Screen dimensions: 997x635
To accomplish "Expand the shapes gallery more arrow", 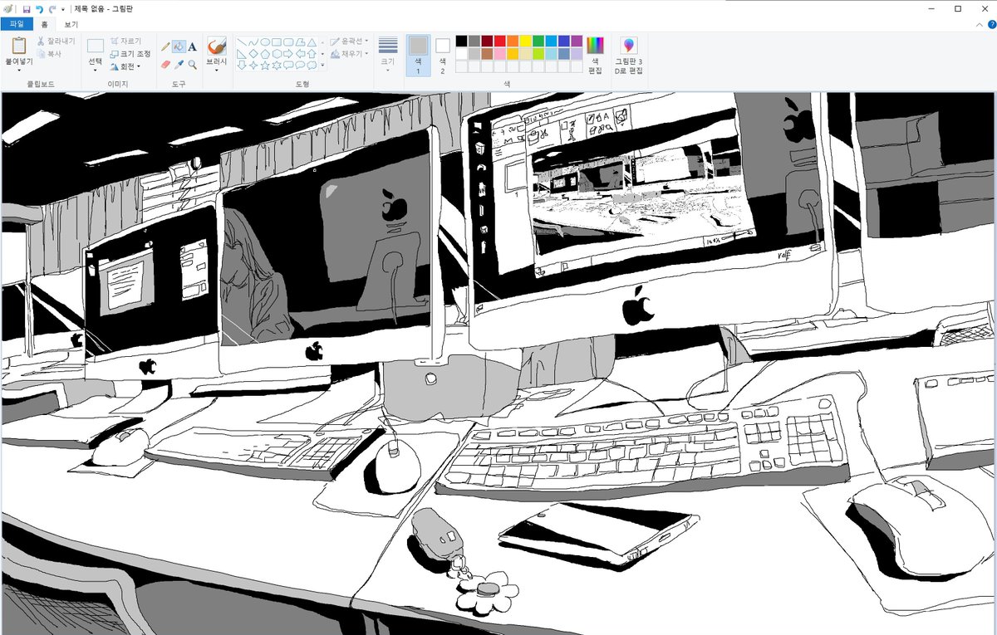I will [x=322, y=65].
